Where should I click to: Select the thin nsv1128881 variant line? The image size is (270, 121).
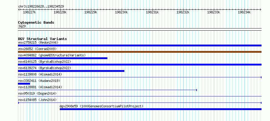[x=107, y=90]
